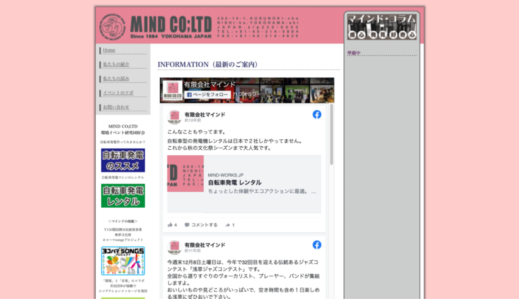Open the Home navigation link
This screenshot has height=299, width=519.
pos(109,51)
